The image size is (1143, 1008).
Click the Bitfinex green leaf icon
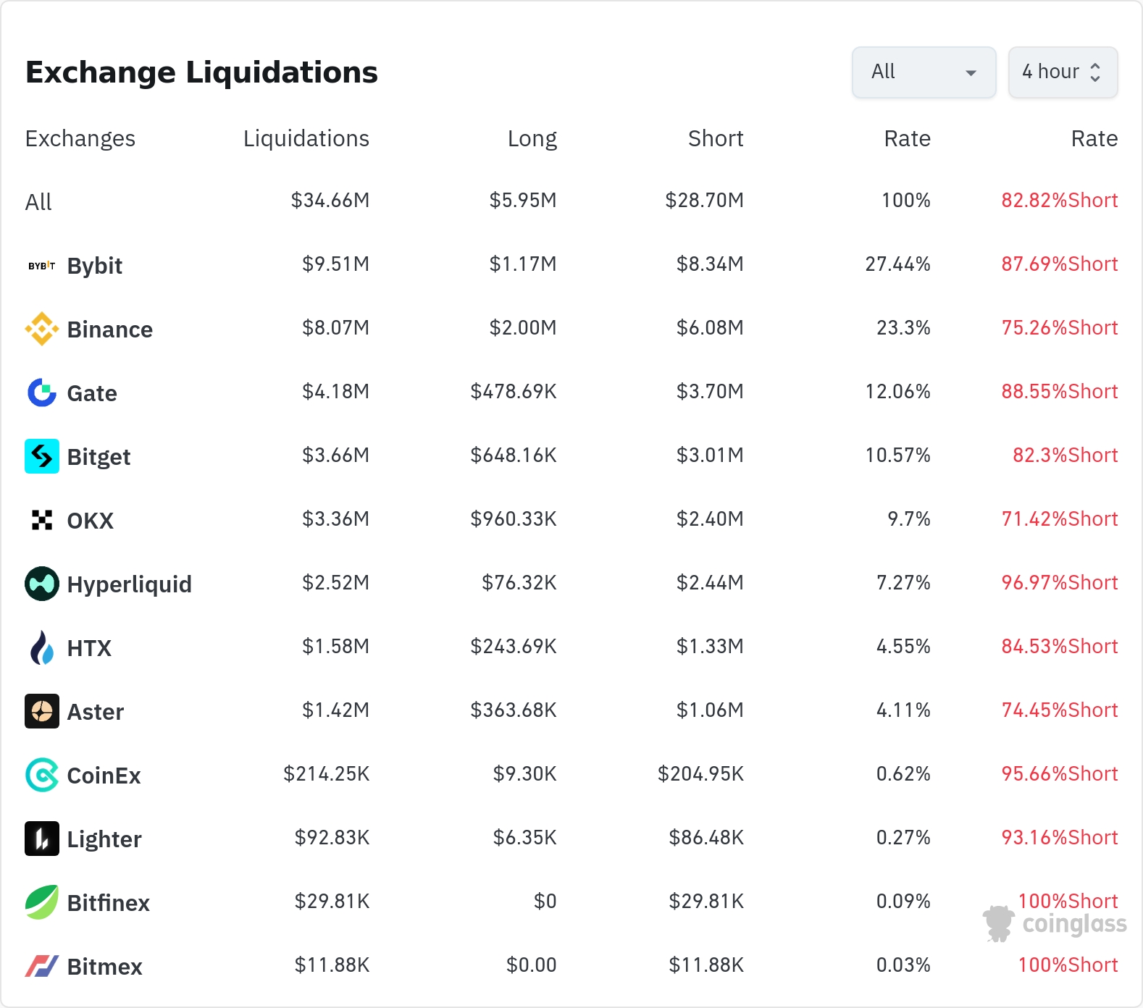point(42,902)
